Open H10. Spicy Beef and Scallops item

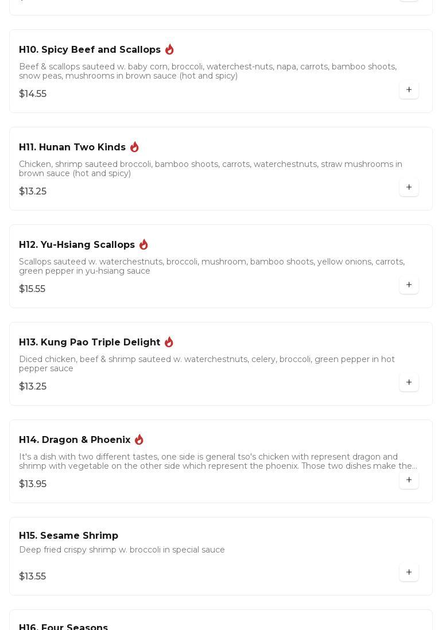coord(90,50)
